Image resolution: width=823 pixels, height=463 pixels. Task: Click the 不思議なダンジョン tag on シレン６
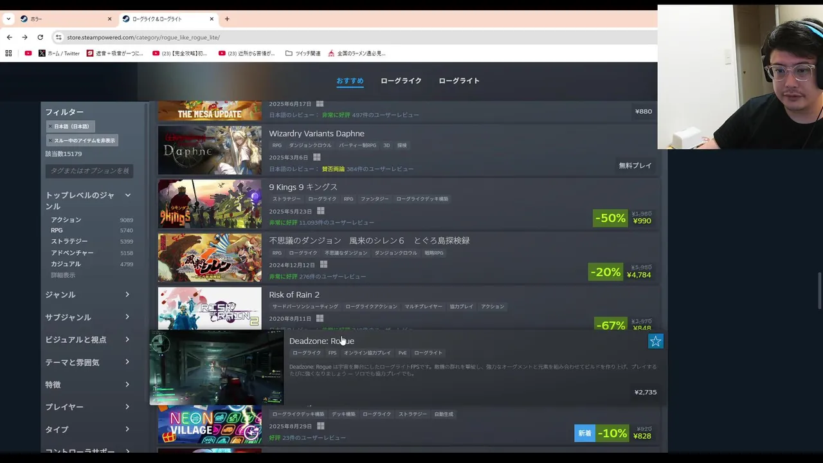pos(346,253)
